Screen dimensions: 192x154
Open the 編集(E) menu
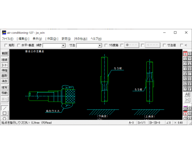[23, 38]
